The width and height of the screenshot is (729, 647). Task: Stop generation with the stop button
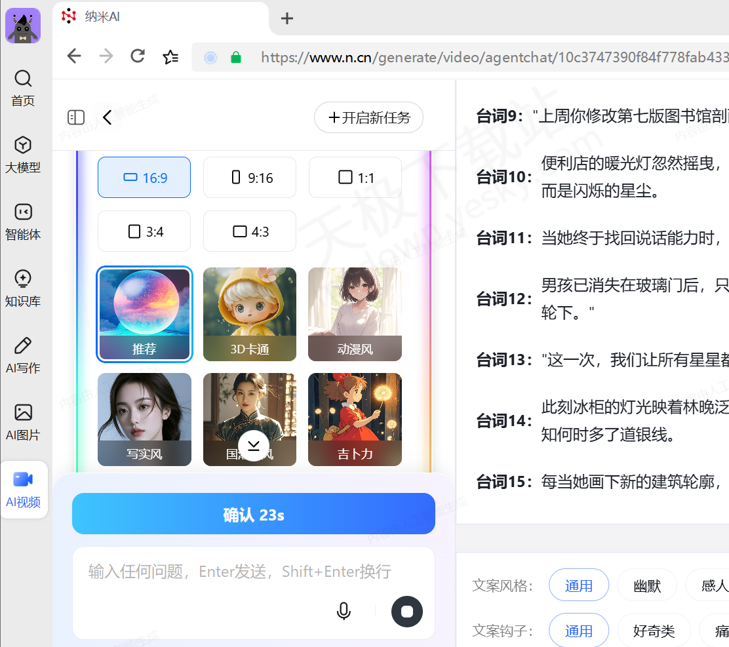406,612
